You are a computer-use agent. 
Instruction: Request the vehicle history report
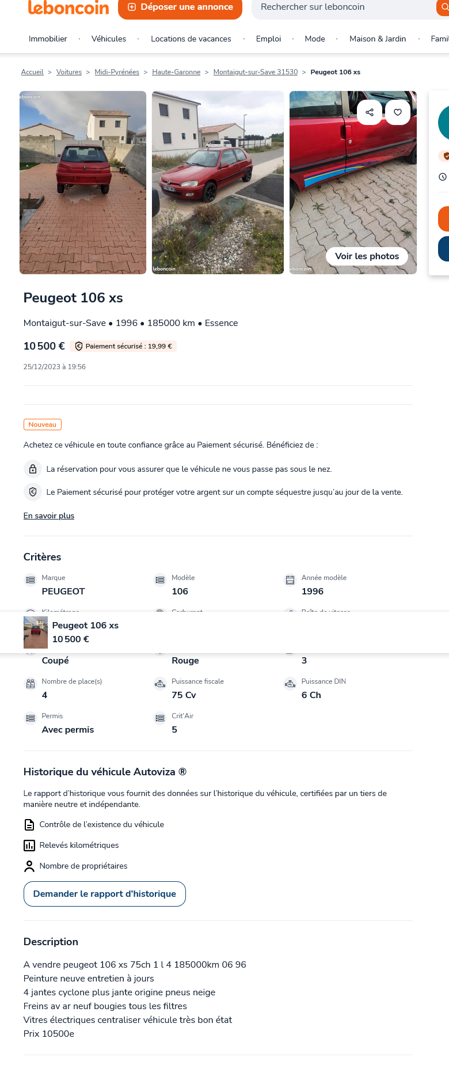point(105,894)
